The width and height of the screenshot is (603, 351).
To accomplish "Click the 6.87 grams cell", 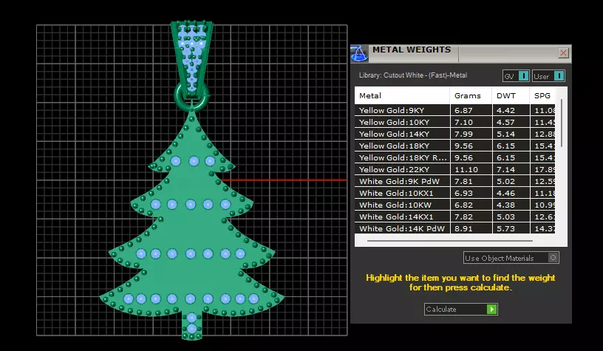I will [x=471, y=110].
